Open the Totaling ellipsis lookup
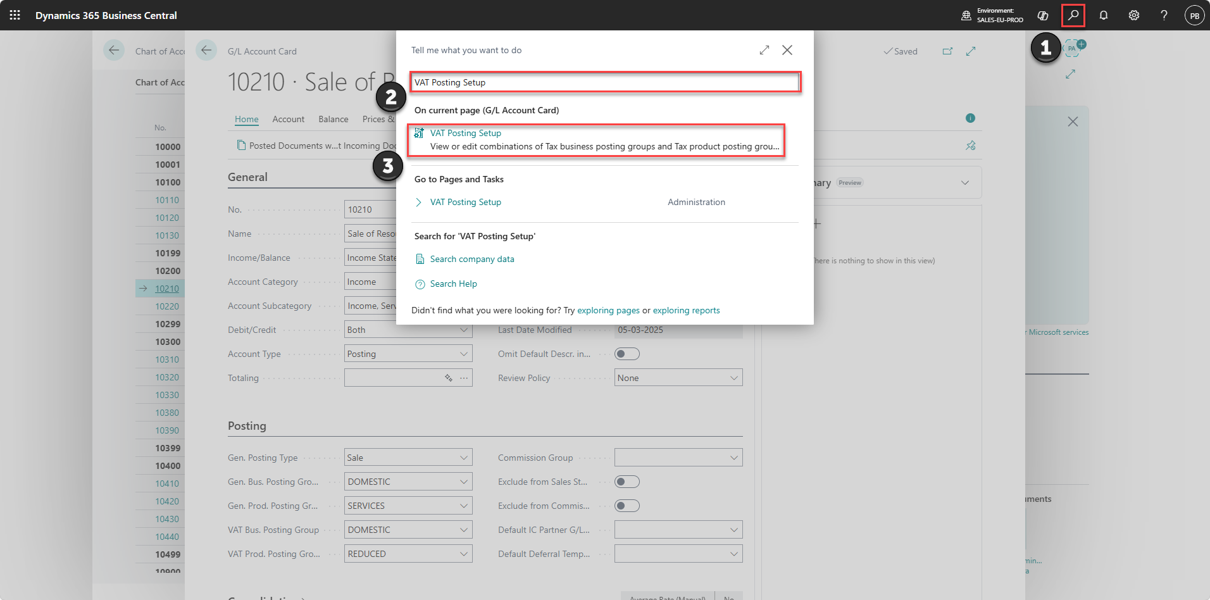 click(464, 378)
